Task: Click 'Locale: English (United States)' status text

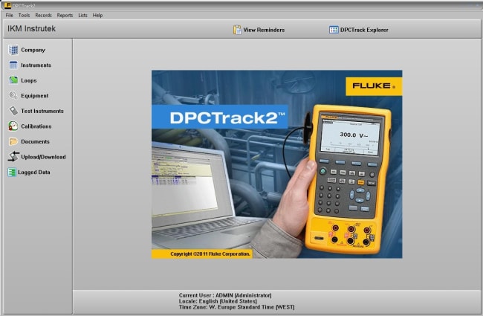Action: point(218,301)
